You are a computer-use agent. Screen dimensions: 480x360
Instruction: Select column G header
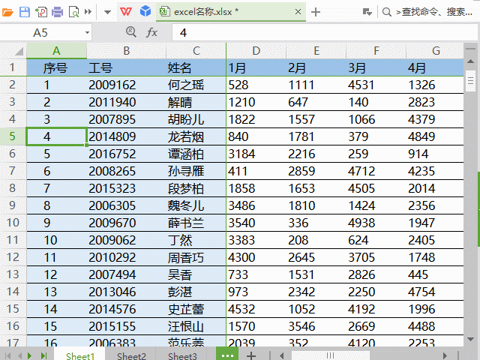(x=436, y=51)
